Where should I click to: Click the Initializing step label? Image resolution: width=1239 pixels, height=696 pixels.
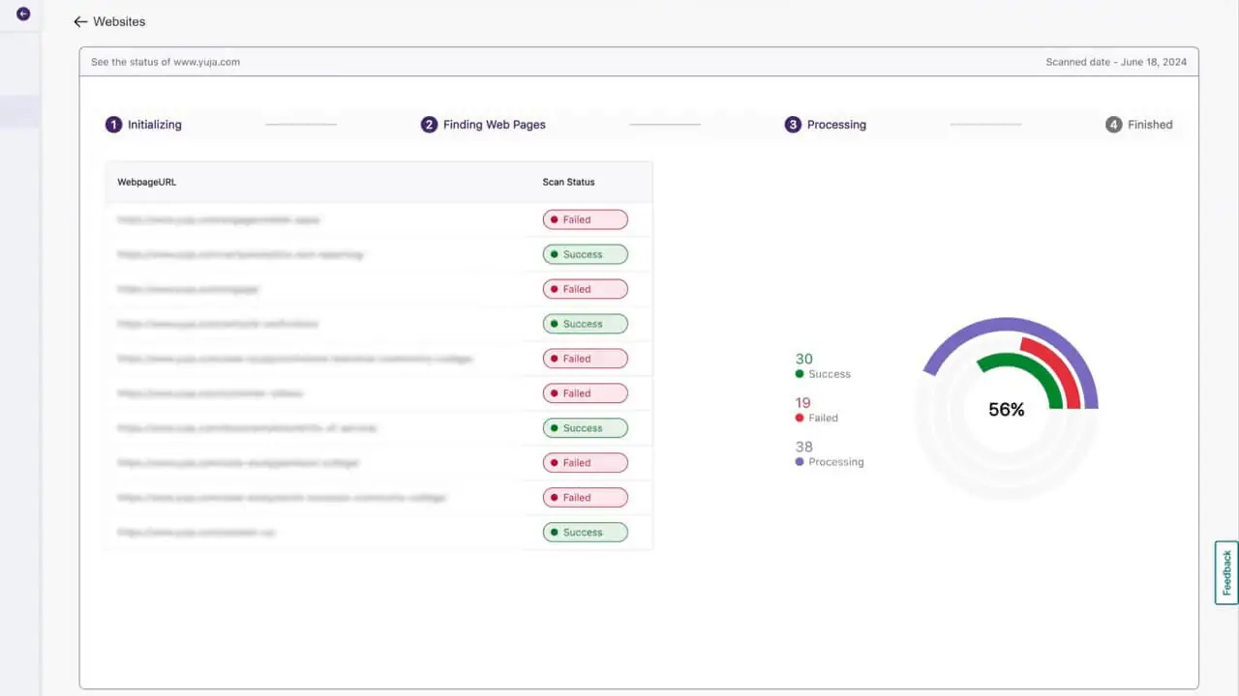click(155, 125)
